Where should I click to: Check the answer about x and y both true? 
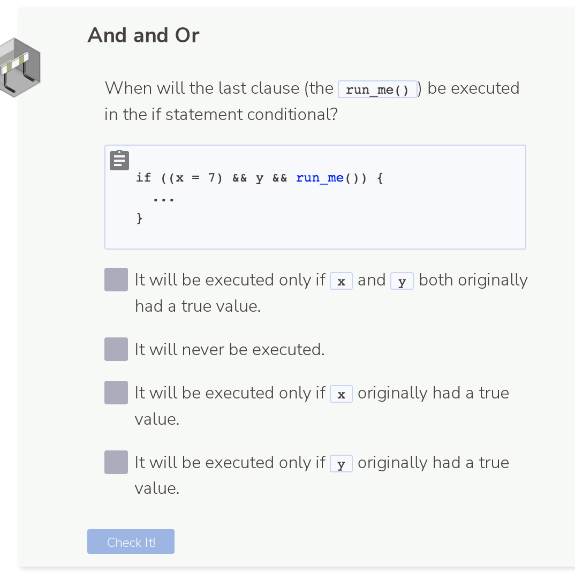[x=116, y=279]
